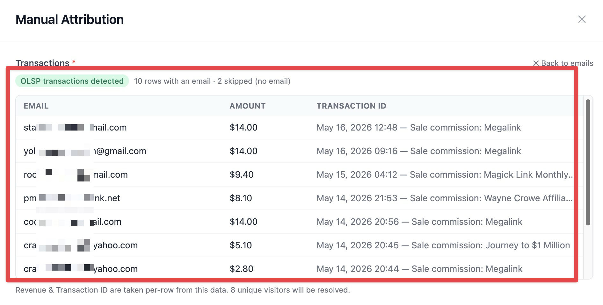This screenshot has height=305, width=603.
Task: Click the $5.10 amount cell
Action: pos(241,245)
